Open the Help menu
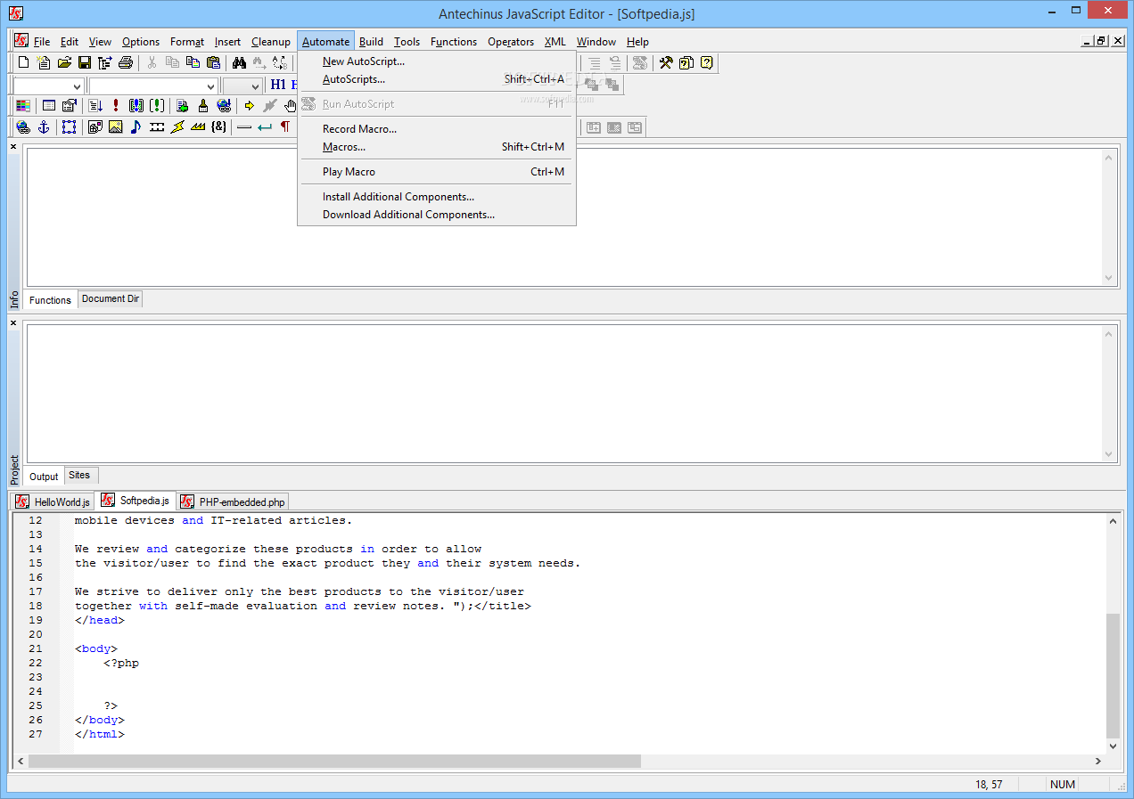 [x=637, y=42]
